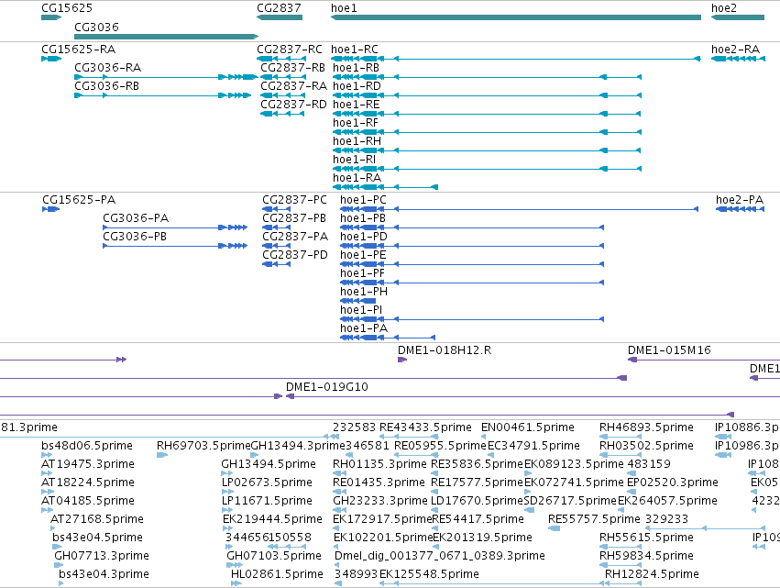Click EST GH13494.5prime

[269, 464]
